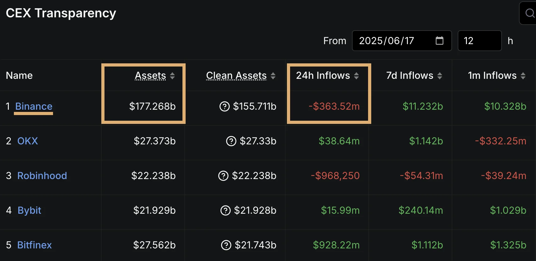Select Bitfinex assets value $27.562b
536x261 pixels.
[154, 245]
